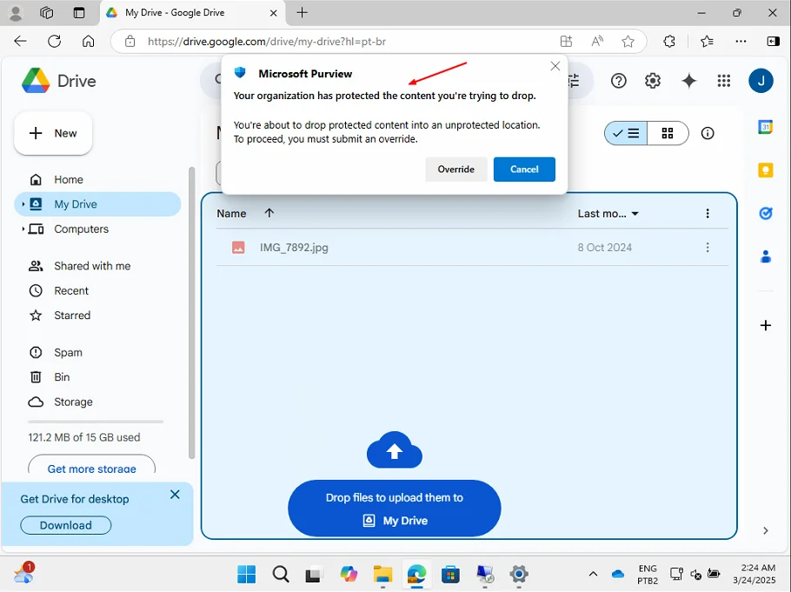The height and width of the screenshot is (592, 791).
Task: Switch to grid layout view
Action: point(668,133)
